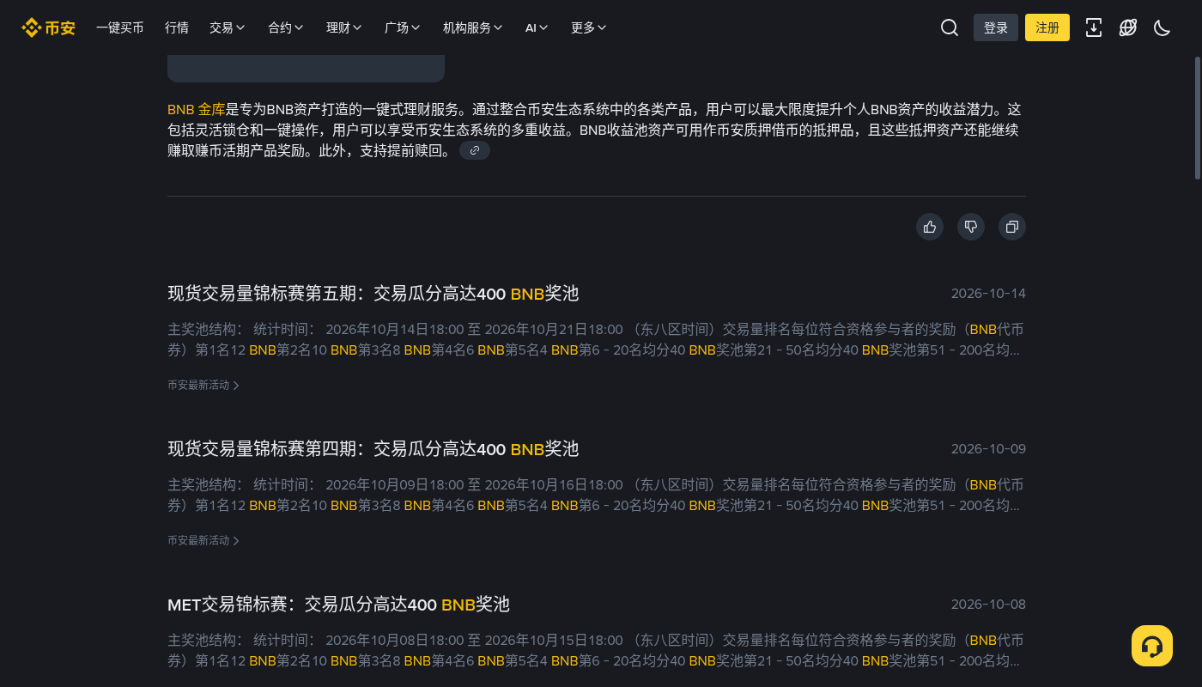Screen dimensions: 1202x687
Task: Click the Binance logo in the header
Action: [49, 27]
